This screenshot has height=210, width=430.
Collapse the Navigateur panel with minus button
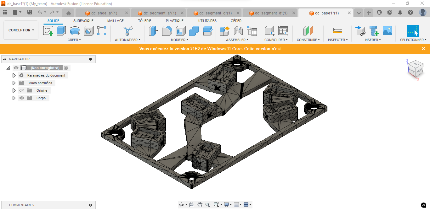click(91, 59)
